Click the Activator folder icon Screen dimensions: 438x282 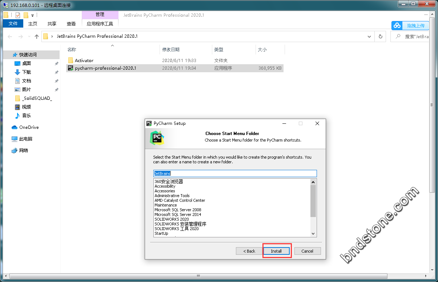coord(71,61)
